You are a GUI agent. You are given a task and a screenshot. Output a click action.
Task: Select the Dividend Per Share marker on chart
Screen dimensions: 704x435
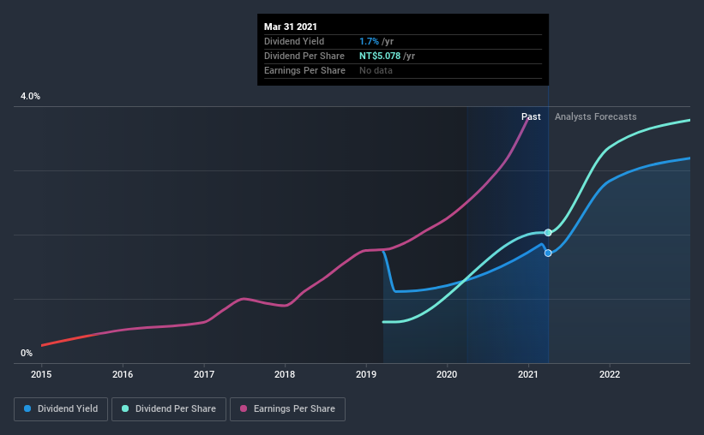click(x=548, y=232)
